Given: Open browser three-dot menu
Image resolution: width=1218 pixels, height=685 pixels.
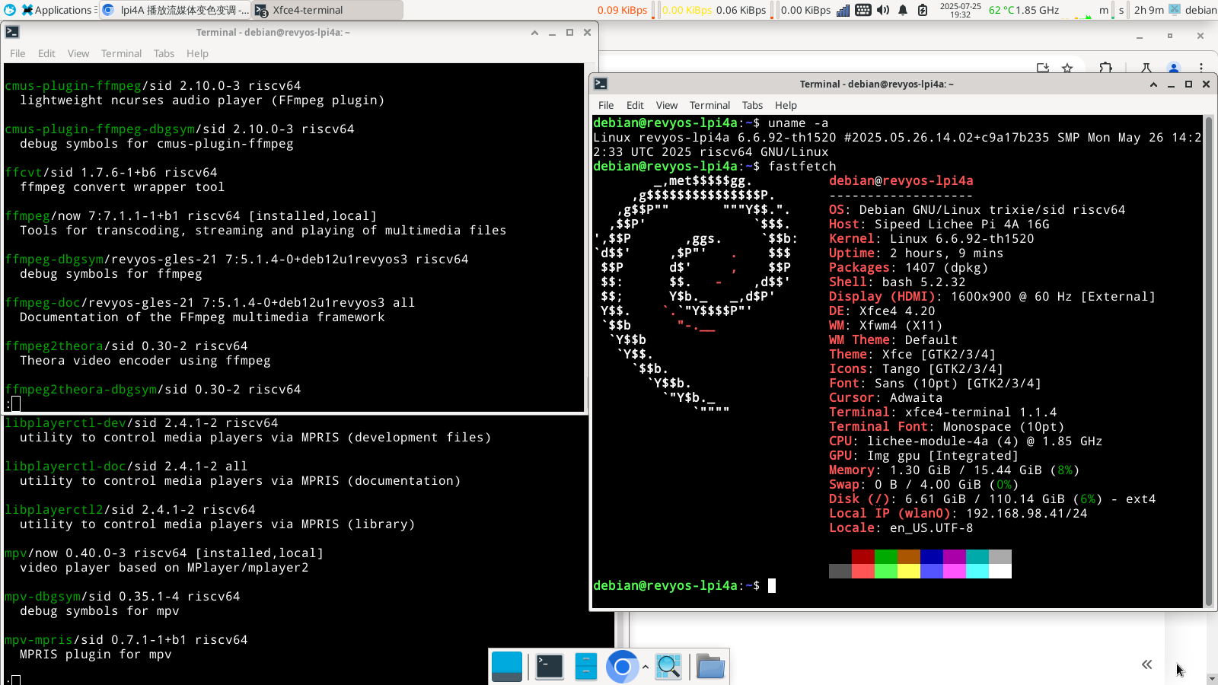Looking at the screenshot, I should point(1201,68).
